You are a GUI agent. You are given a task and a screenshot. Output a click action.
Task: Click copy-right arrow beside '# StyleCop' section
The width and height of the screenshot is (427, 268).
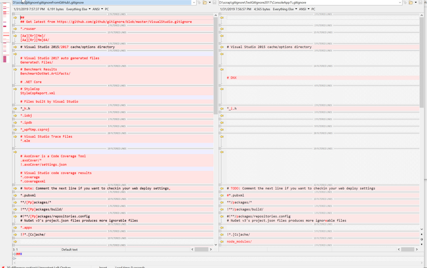(15, 89)
